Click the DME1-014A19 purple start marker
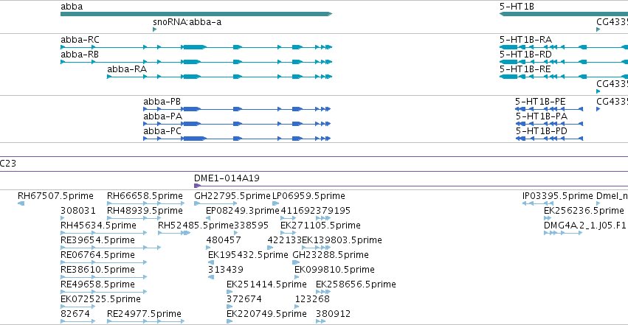Viewport: 628px width, 325px height. (x=197, y=186)
